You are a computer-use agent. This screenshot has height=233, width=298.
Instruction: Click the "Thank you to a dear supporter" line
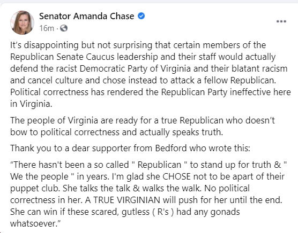click(x=130, y=148)
